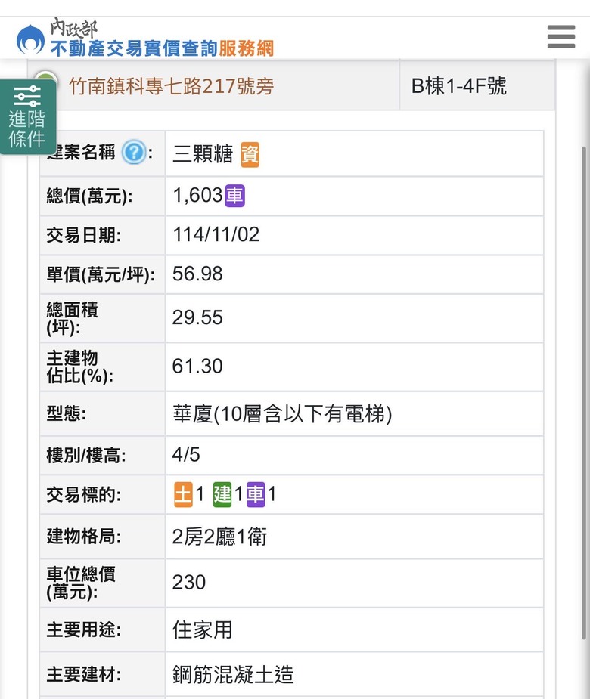Click the address 竹南鎮科專七路217號旁

click(171, 86)
